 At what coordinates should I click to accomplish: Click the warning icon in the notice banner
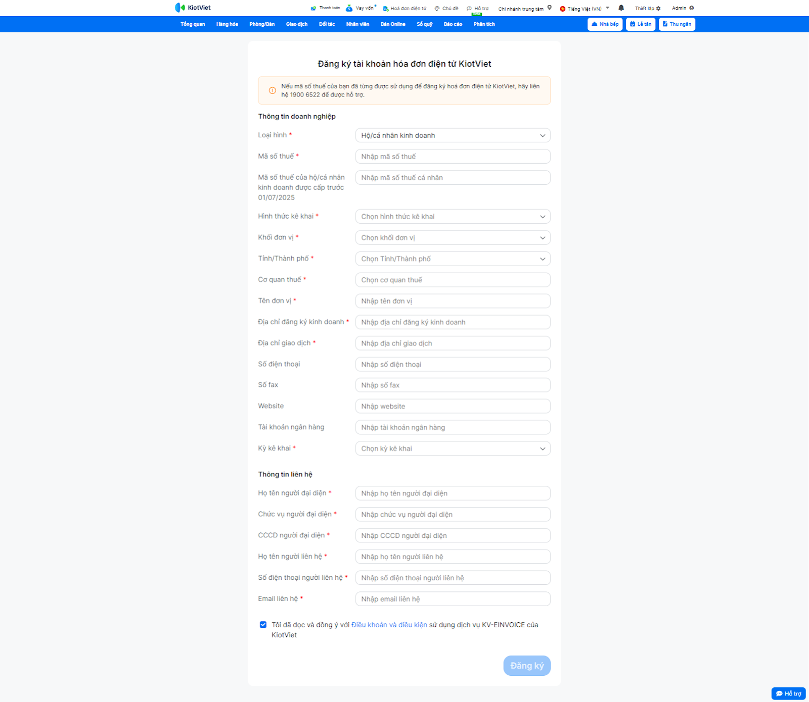tap(273, 90)
